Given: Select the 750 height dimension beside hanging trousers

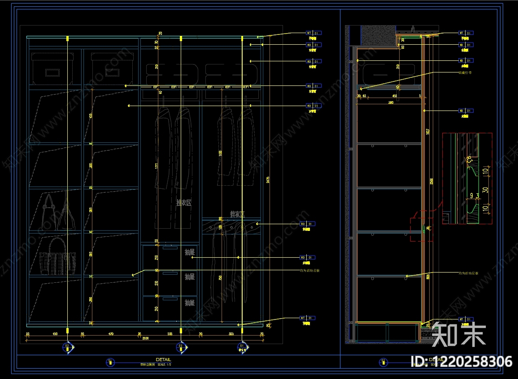Looking at the screenshot, I should point(220,278).
